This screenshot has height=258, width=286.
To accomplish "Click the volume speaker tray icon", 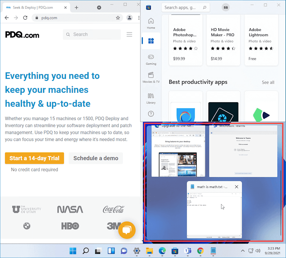I will pyautogui.click(x=258, y=251).
